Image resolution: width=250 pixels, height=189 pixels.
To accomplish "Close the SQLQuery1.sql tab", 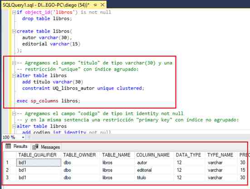I will pos(103,5).
